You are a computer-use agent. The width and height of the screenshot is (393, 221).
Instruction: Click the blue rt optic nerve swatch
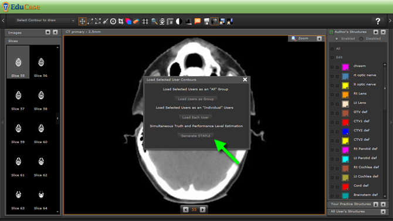(345, 76)
